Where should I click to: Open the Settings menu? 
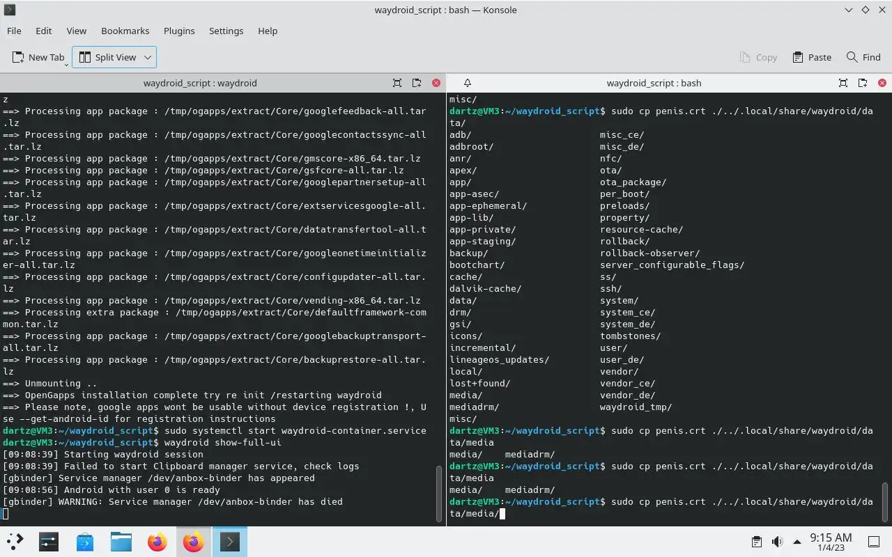click(226, 31)
